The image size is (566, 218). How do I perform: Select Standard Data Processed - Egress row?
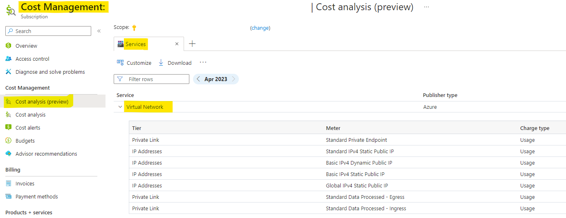pyautogui.click(x=347, y=197)
